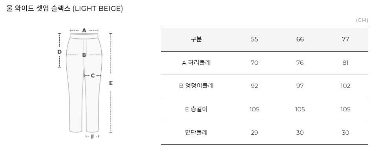This screenshot has width=378, height=152.
Task: Click the D rise marker on diagram
Action: 60,52
